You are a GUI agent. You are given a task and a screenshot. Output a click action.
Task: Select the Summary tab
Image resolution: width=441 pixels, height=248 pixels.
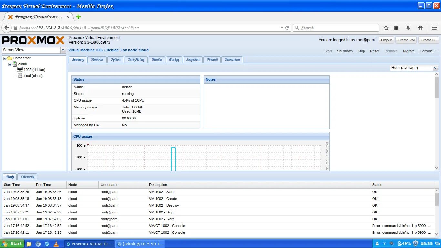[78, 59]
